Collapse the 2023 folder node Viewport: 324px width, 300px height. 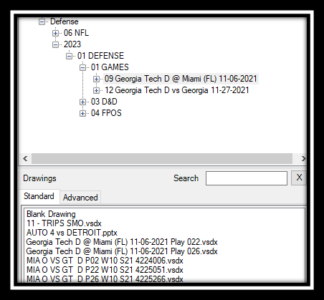(55, 44)
